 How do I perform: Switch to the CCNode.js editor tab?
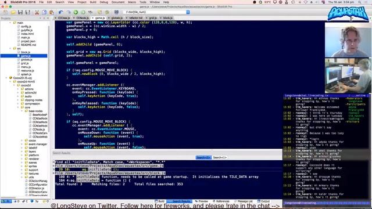[x=83, y=18]
